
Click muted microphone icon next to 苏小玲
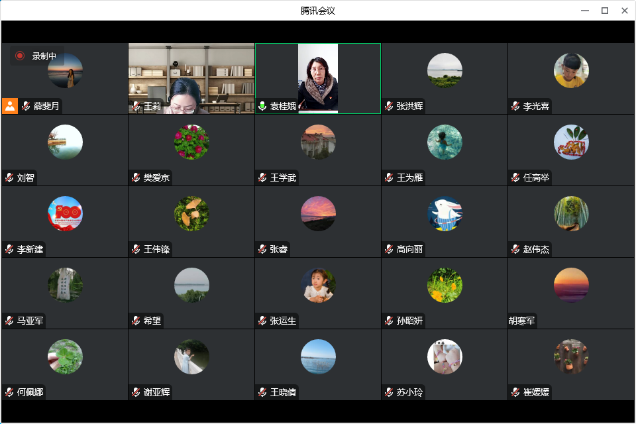[x=389, y=392]
